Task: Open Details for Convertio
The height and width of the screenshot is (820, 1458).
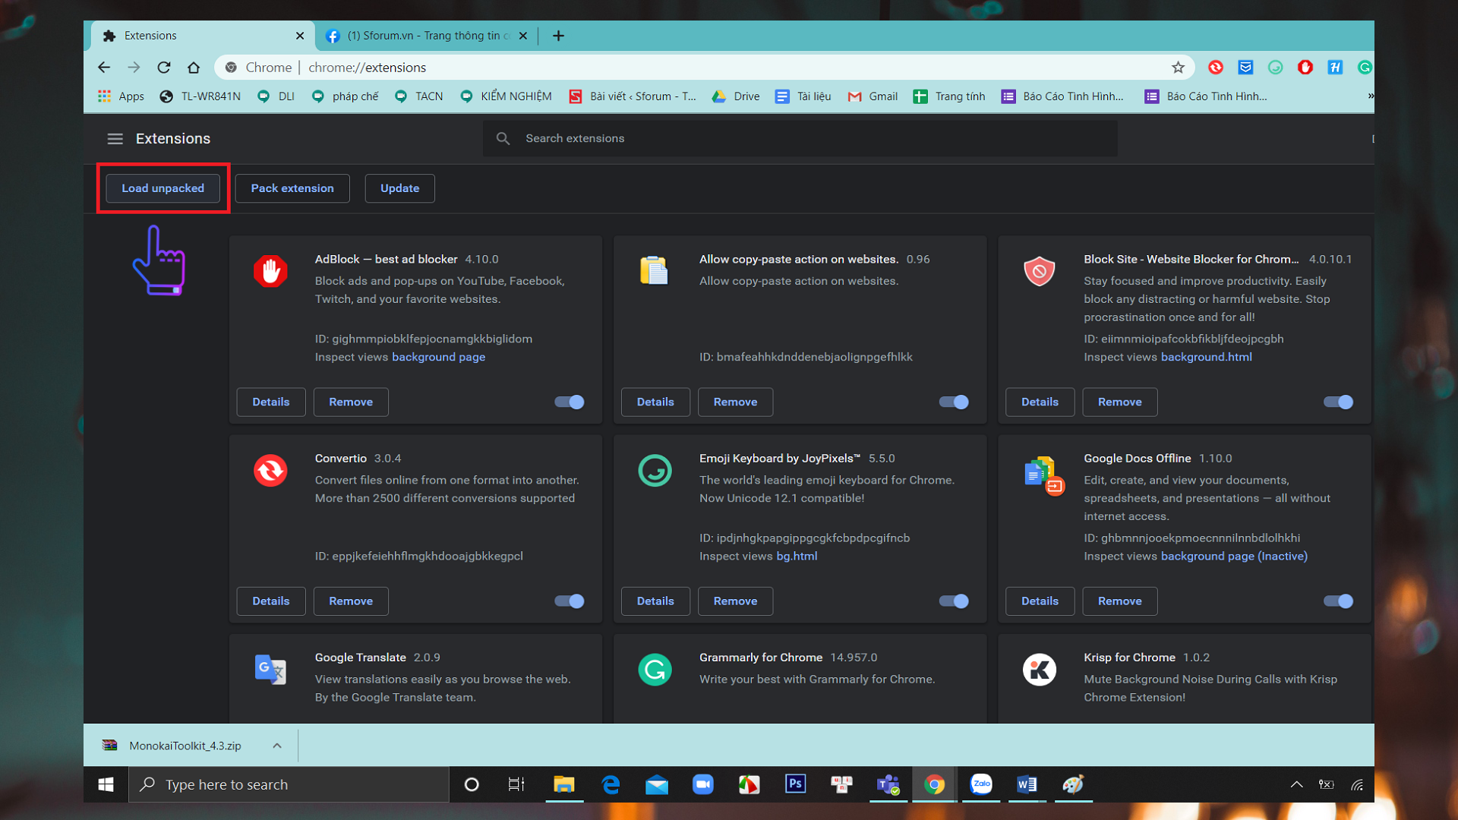Action: [x=271, y=601]
